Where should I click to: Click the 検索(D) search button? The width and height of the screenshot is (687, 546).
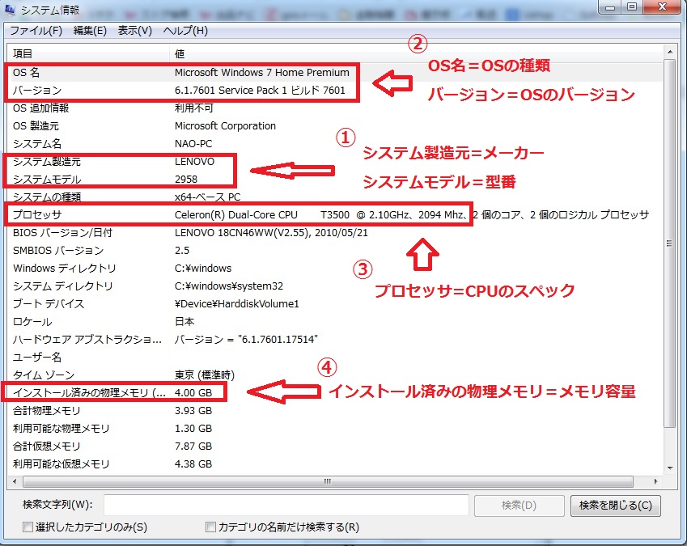point(519,506)
